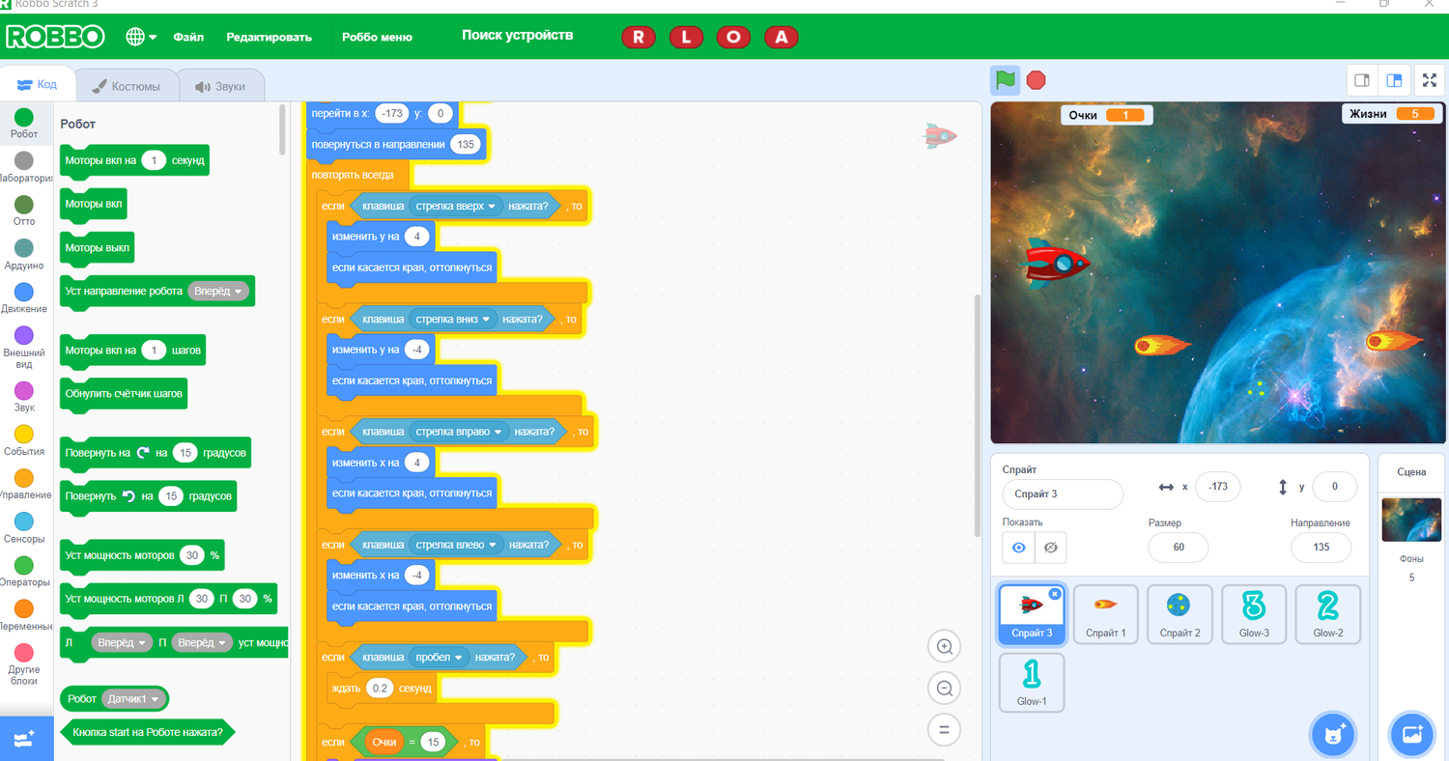Viewport: 1449px width, 761px height.
Task: Select the Отто block category
Action: tap(24, 211)
